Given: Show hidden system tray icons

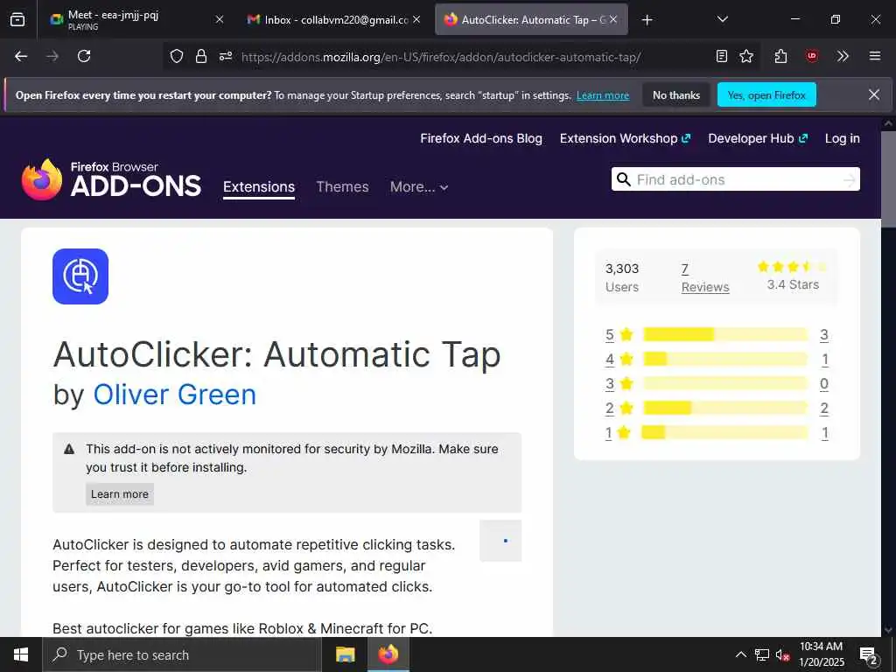Looking at the screenshot, I should click(740, 654).
